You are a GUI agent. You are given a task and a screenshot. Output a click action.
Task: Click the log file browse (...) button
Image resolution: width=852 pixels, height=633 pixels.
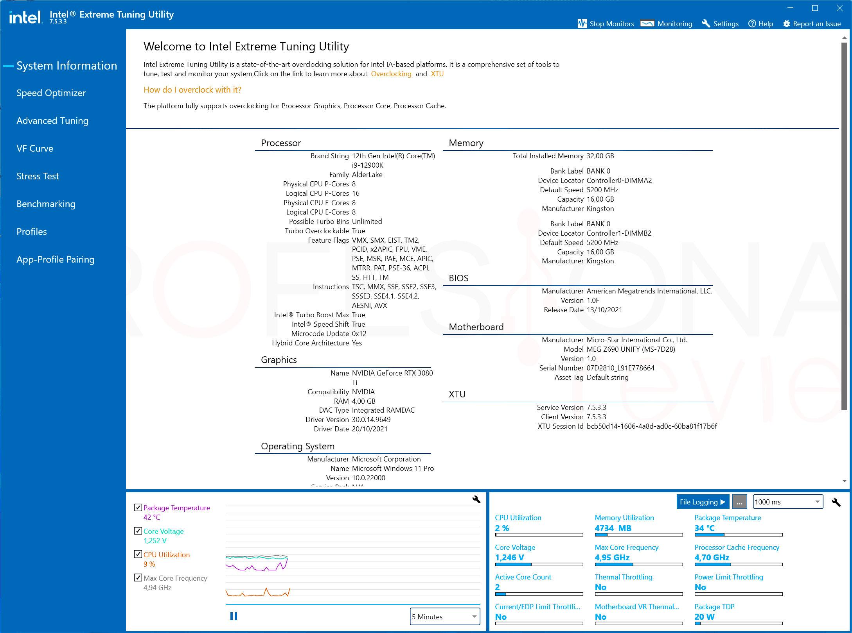tap(739, 502)
